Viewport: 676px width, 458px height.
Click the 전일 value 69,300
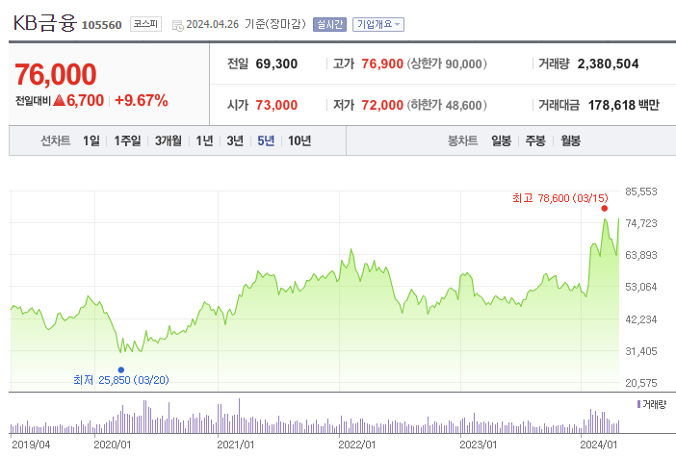(276, 64)
